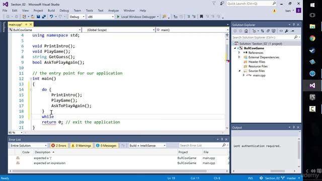Click the yellow warning notification icon
This screenshot has height=181, width=322.
tap(274, 11)
